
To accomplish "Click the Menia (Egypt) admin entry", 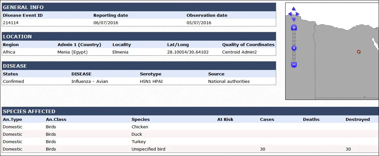I will [x=72, y=52].
